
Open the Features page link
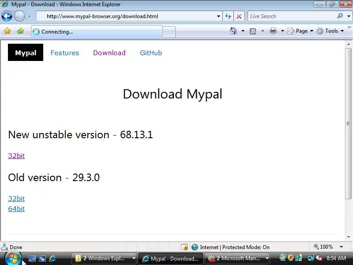click(64, 53)
